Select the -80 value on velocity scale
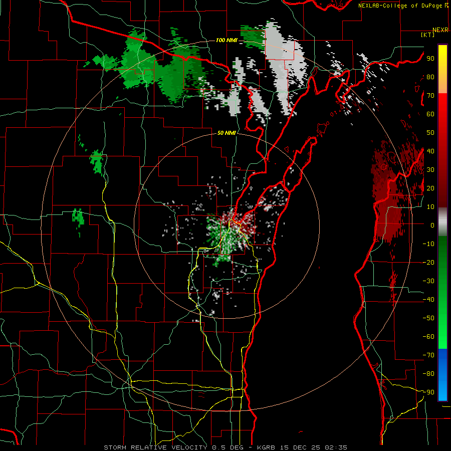 [428, 374]
